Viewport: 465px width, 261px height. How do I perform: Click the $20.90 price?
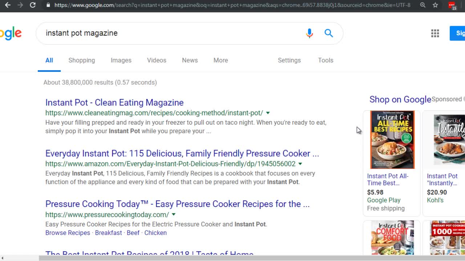437,192
